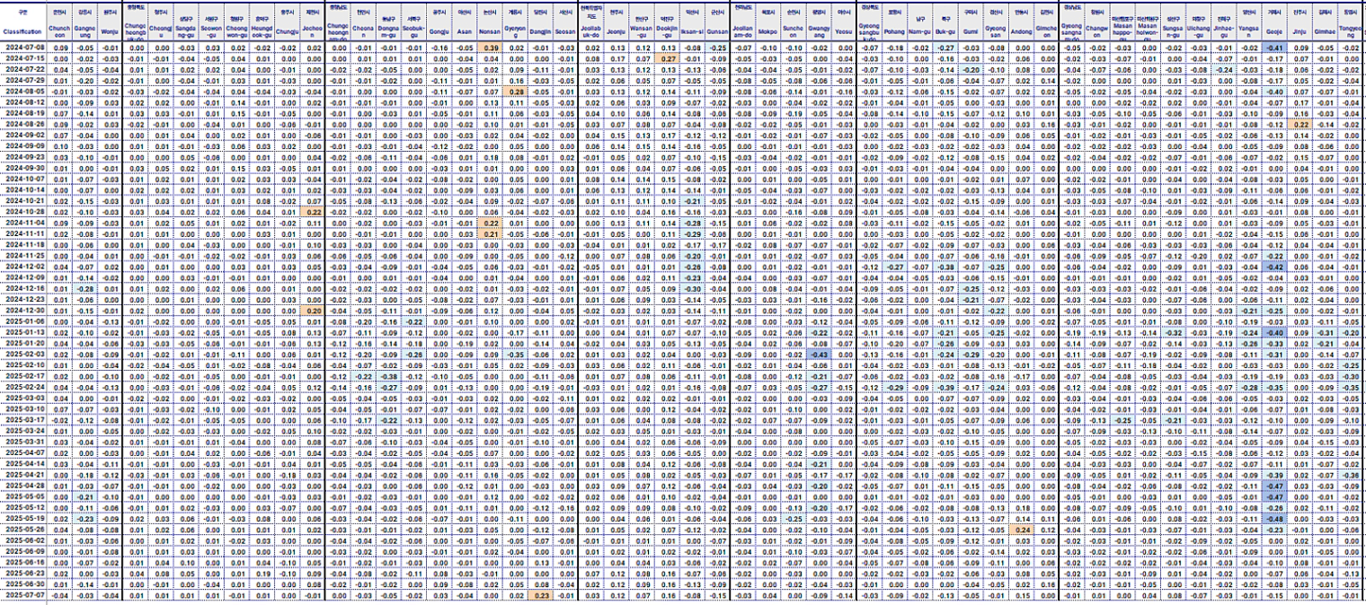This screenshot has height=605, width=1366.
Task: Select -0.23 Gangneung cell for 2025-05-19
Action: pyautogui.click(x=84, y=518)
